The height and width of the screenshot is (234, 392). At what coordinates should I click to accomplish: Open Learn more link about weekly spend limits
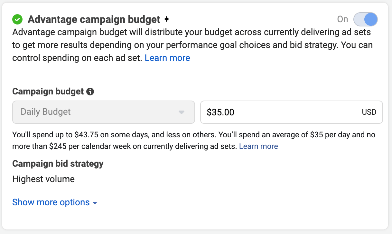point(258,147)
